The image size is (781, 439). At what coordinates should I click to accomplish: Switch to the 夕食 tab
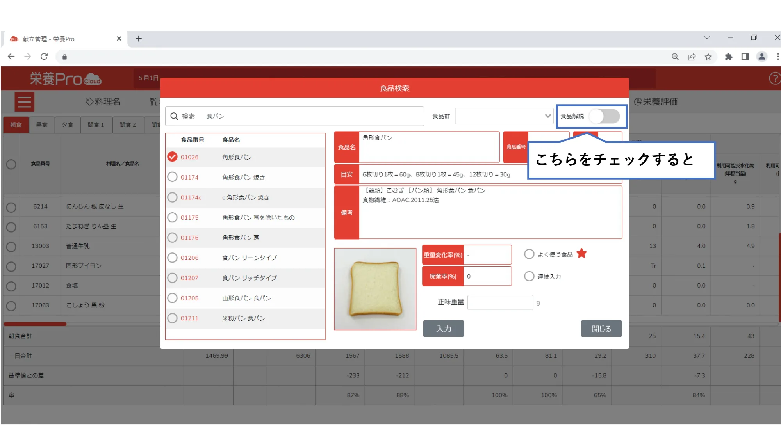coord(68,125)
